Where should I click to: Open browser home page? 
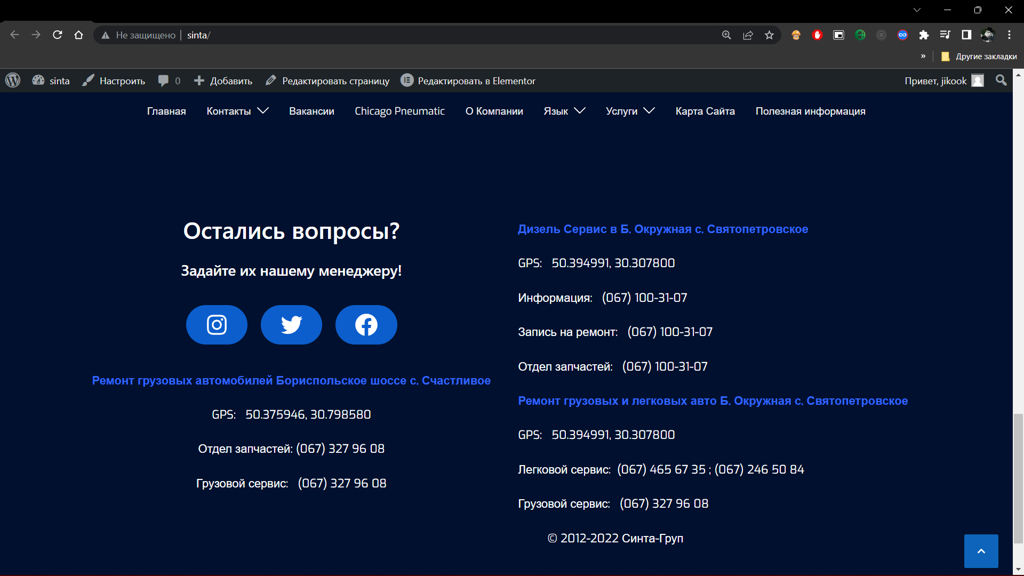tap(79, 35)
